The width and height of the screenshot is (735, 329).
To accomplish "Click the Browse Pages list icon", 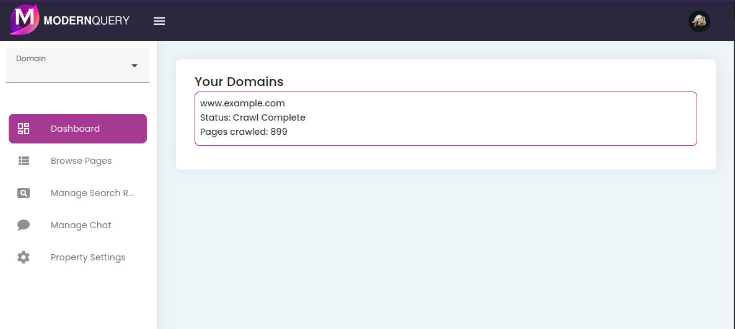I will pos(24,161).
